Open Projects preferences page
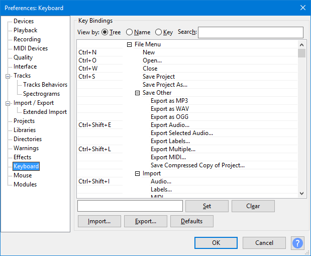Viewport: 311px width, 256px height. [24, 121]
